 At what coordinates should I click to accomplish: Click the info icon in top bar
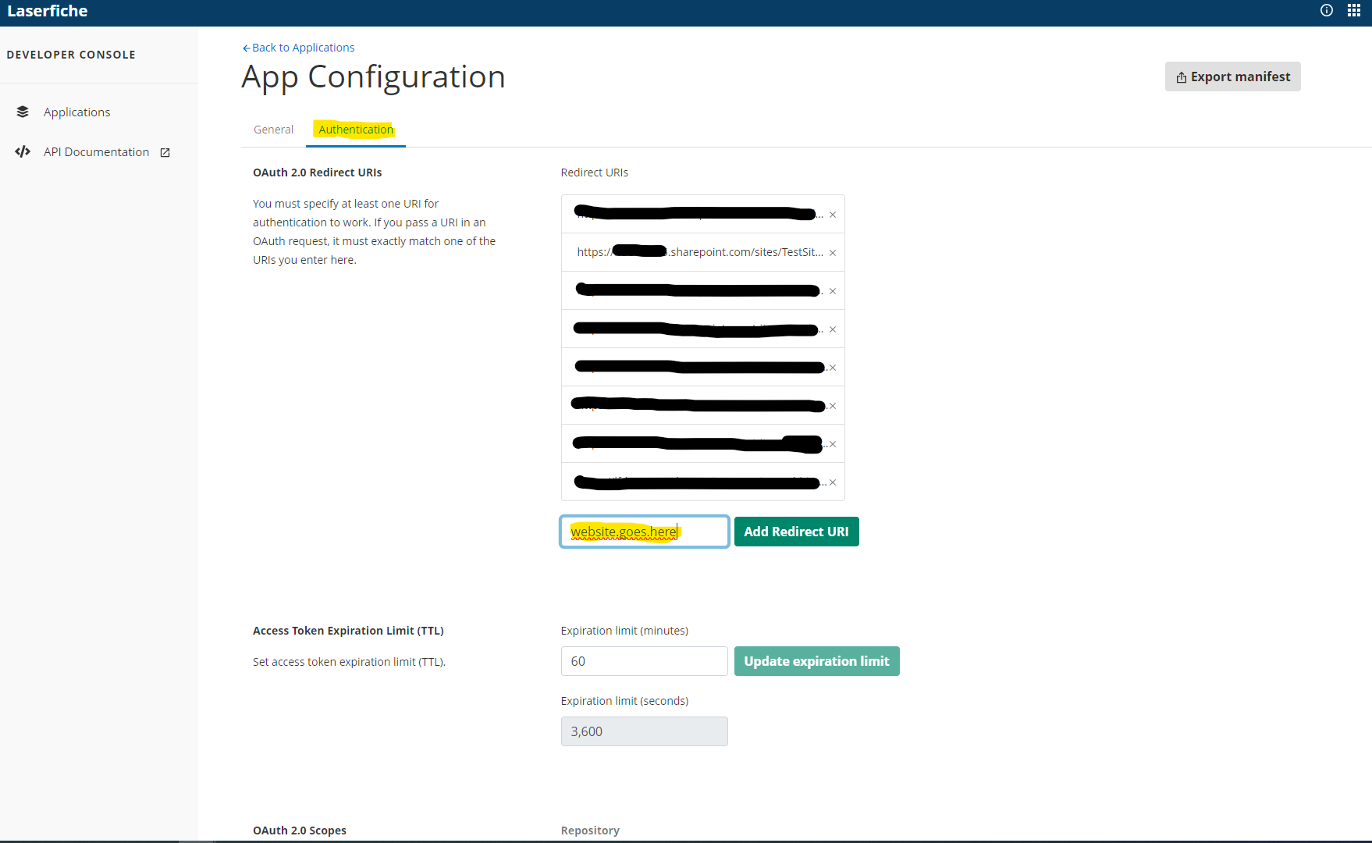point(1326,11)
